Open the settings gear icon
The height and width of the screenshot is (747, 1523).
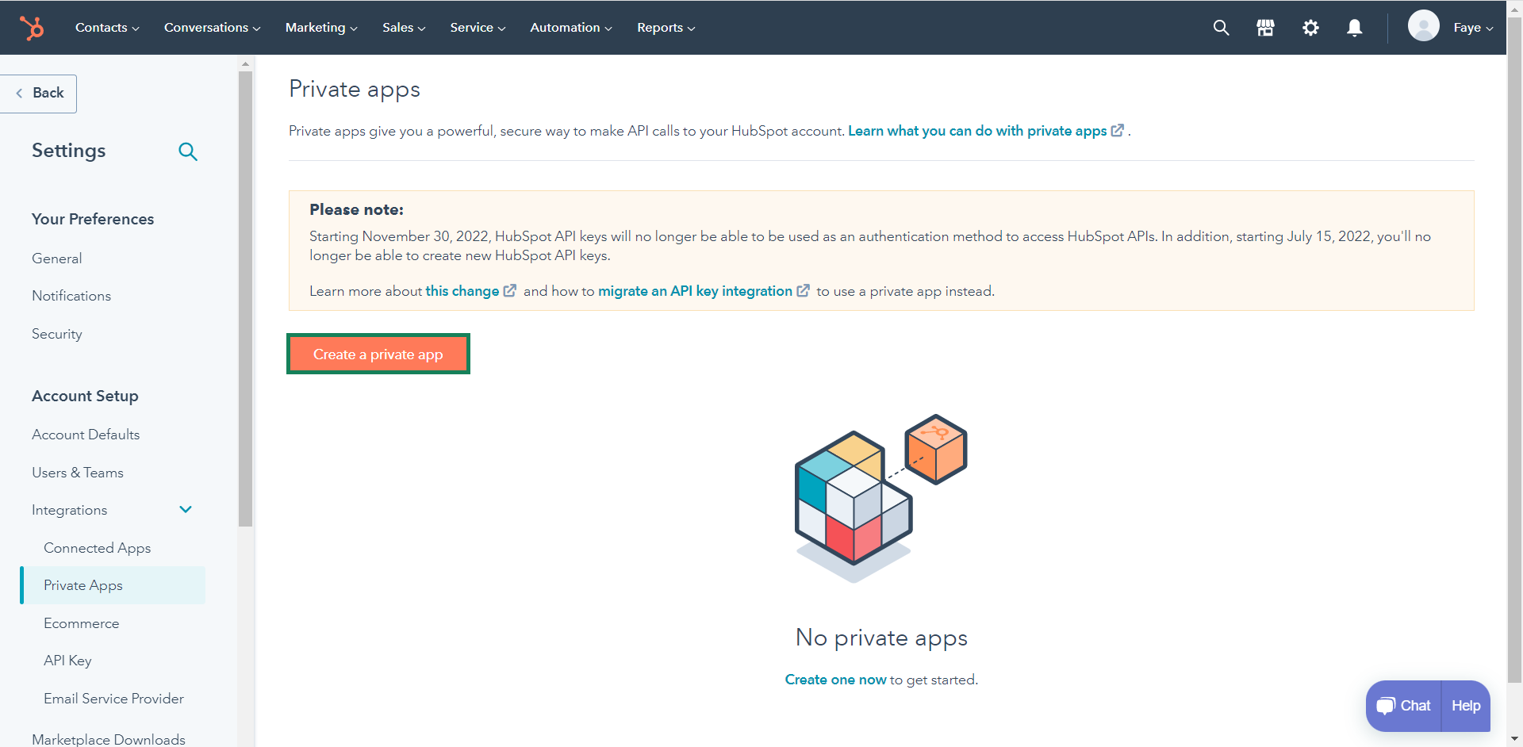click(x=1310, y=28)
